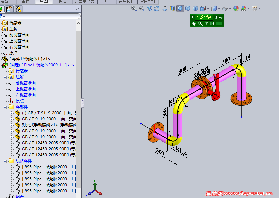Image resolution: width=279 pixels, height=198 pixels.
Task: Activate the Zoom to Area magnifier tool
Action: (x=142, y=8)
